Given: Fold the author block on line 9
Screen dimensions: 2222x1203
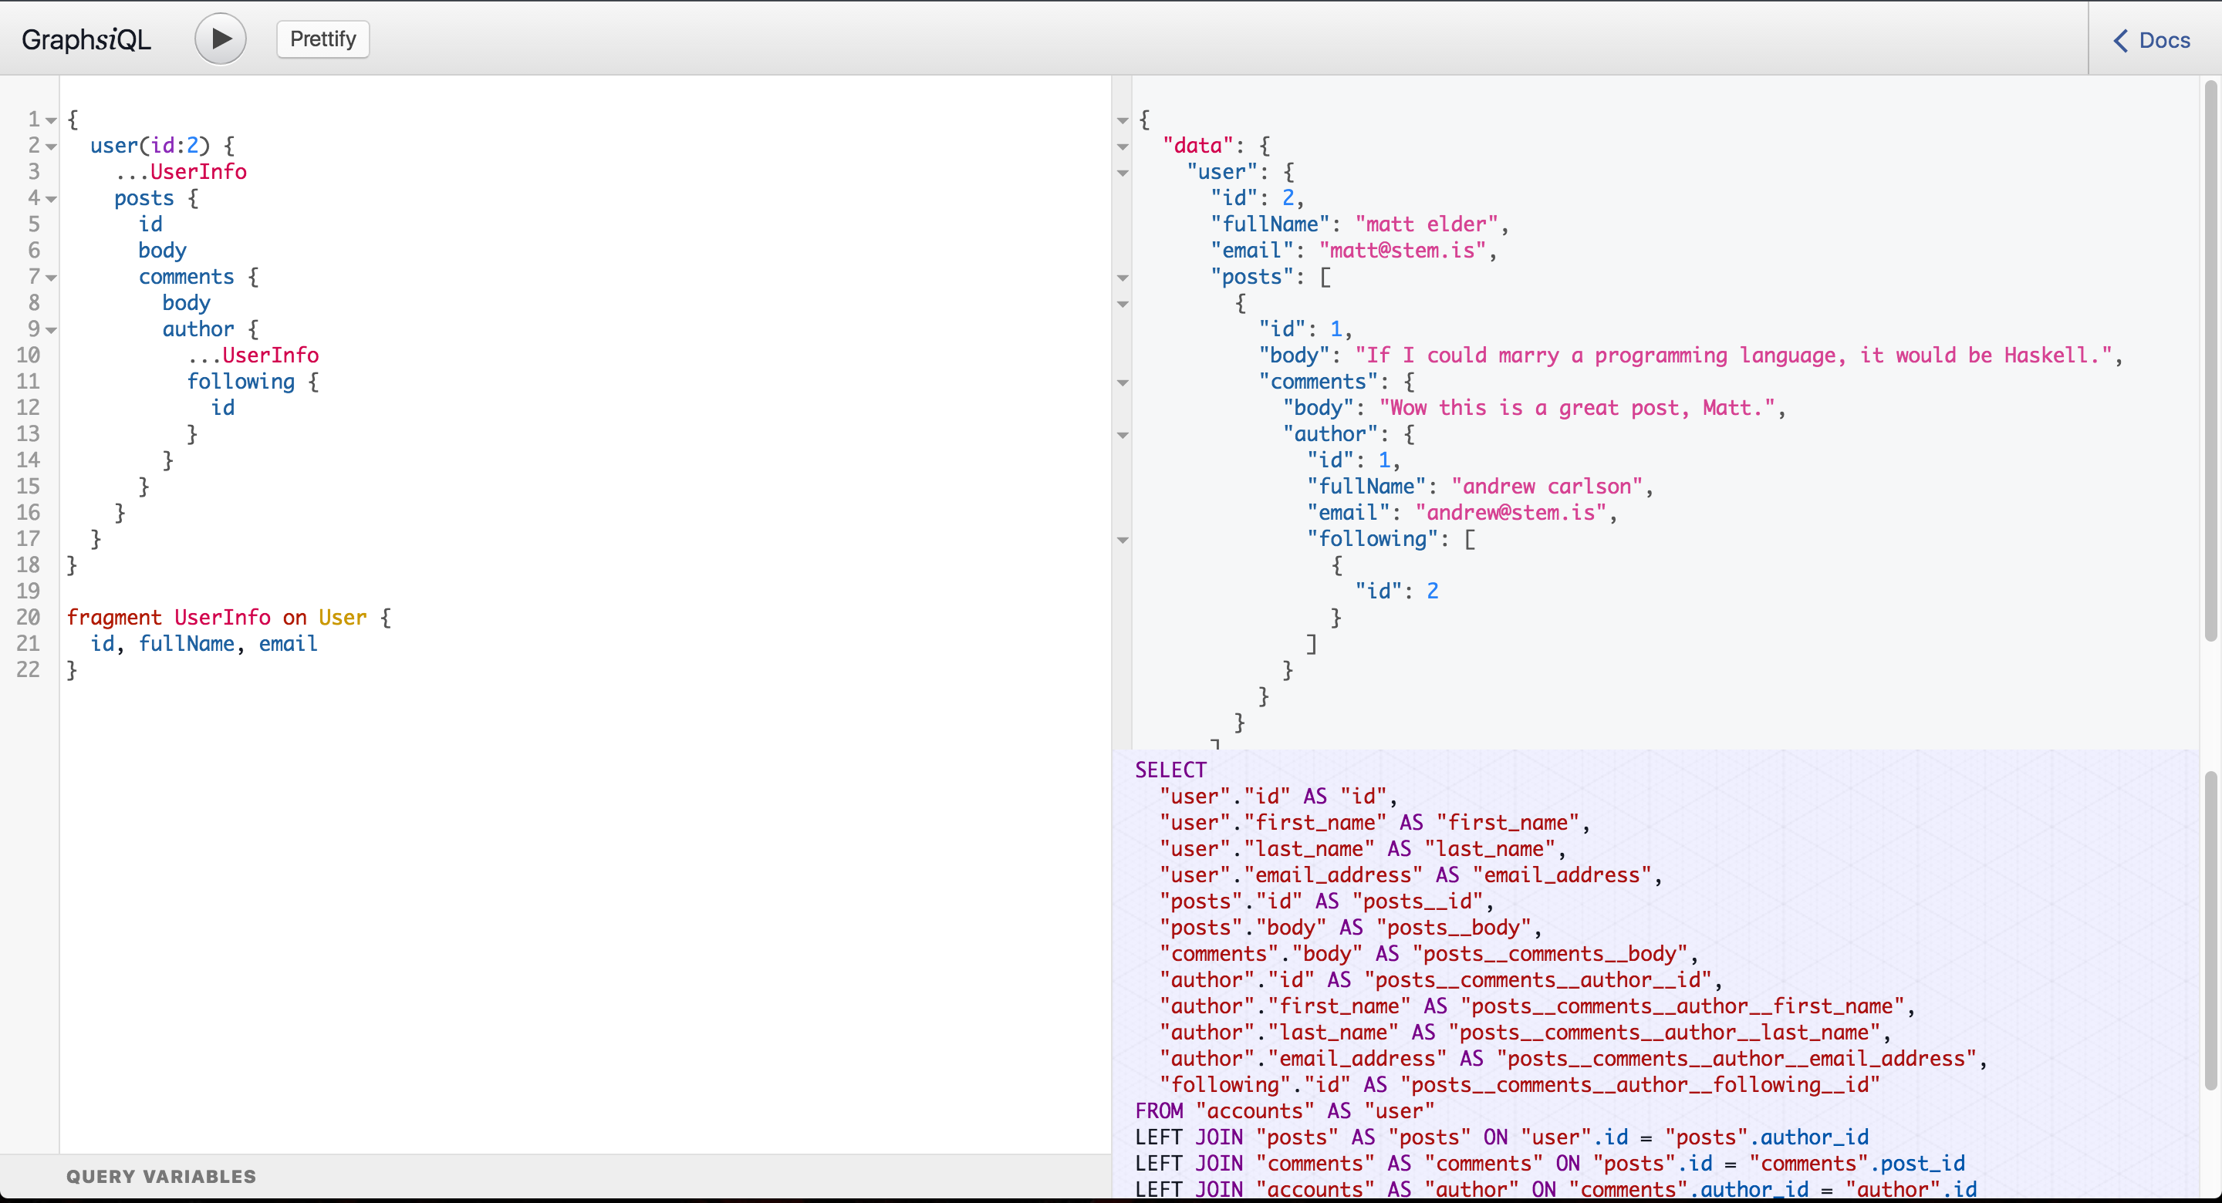Looking at the screenshot, I should [x=52, y=330].
